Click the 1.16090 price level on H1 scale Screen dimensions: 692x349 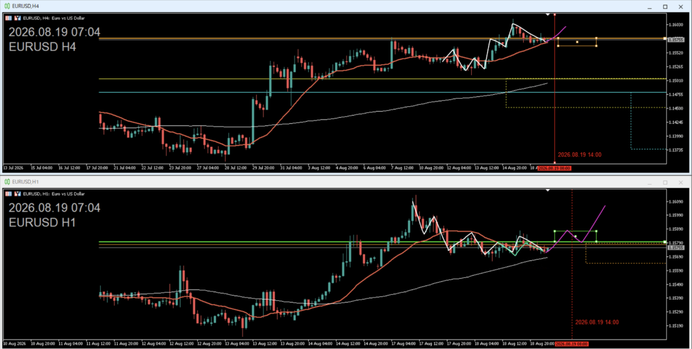[676, 202]
